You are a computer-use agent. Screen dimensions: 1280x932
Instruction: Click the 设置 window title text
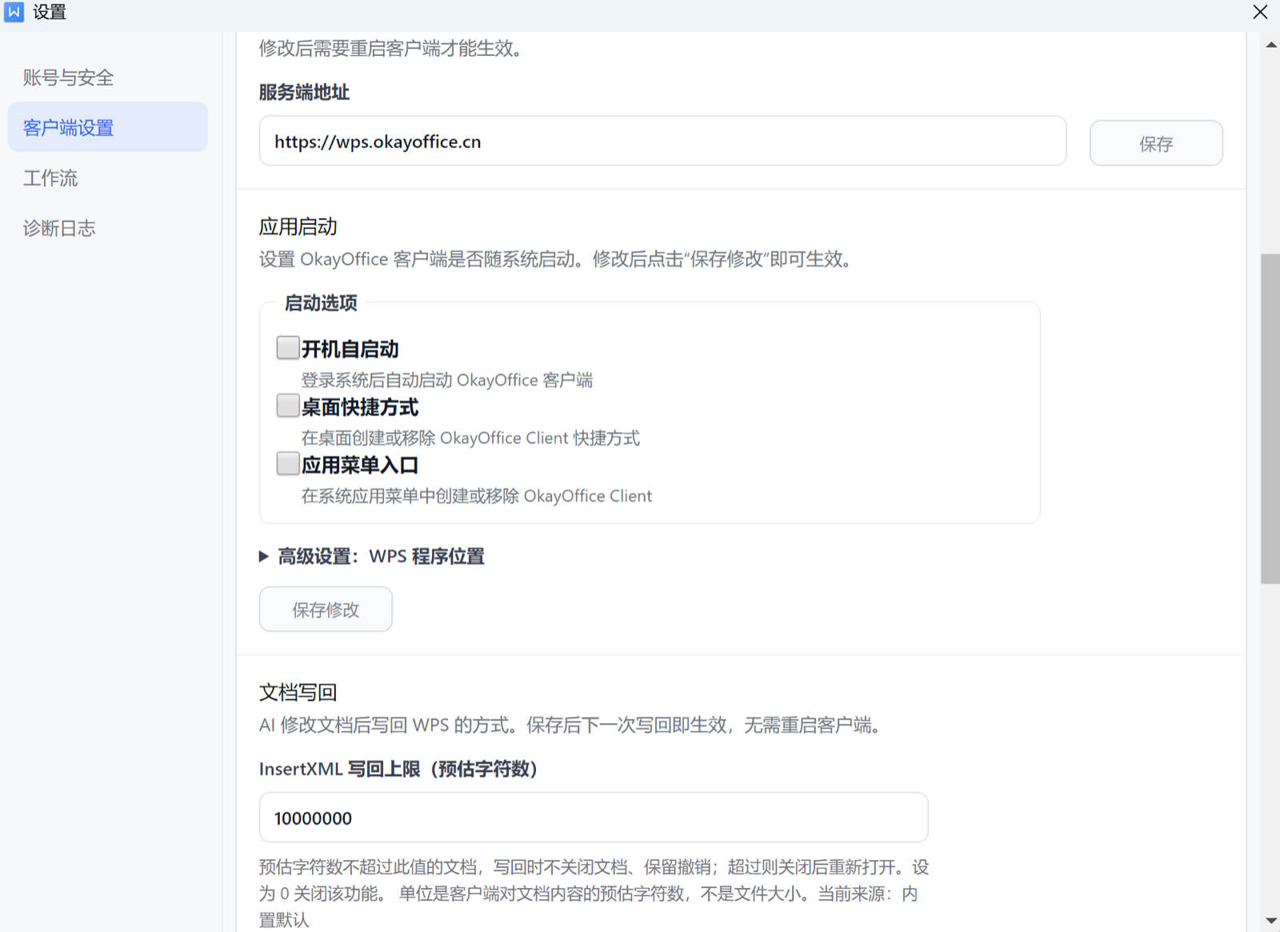[x=50, y=12]
